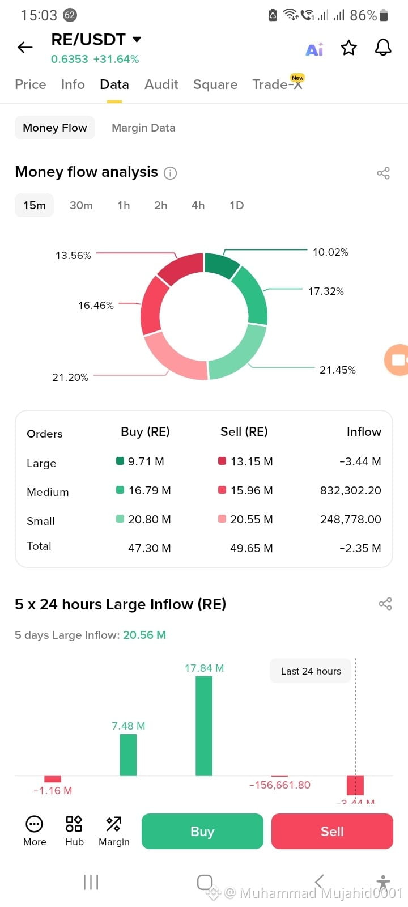The width and height of the screenshot is (408, 907).
Task: Select the 30m timeframe
Action: pyautogui.click(x=81, y=205)
